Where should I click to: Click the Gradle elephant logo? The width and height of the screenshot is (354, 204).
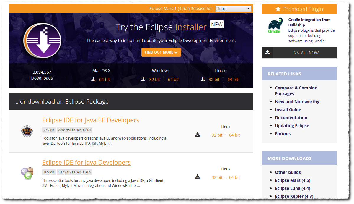click(275, 25)
